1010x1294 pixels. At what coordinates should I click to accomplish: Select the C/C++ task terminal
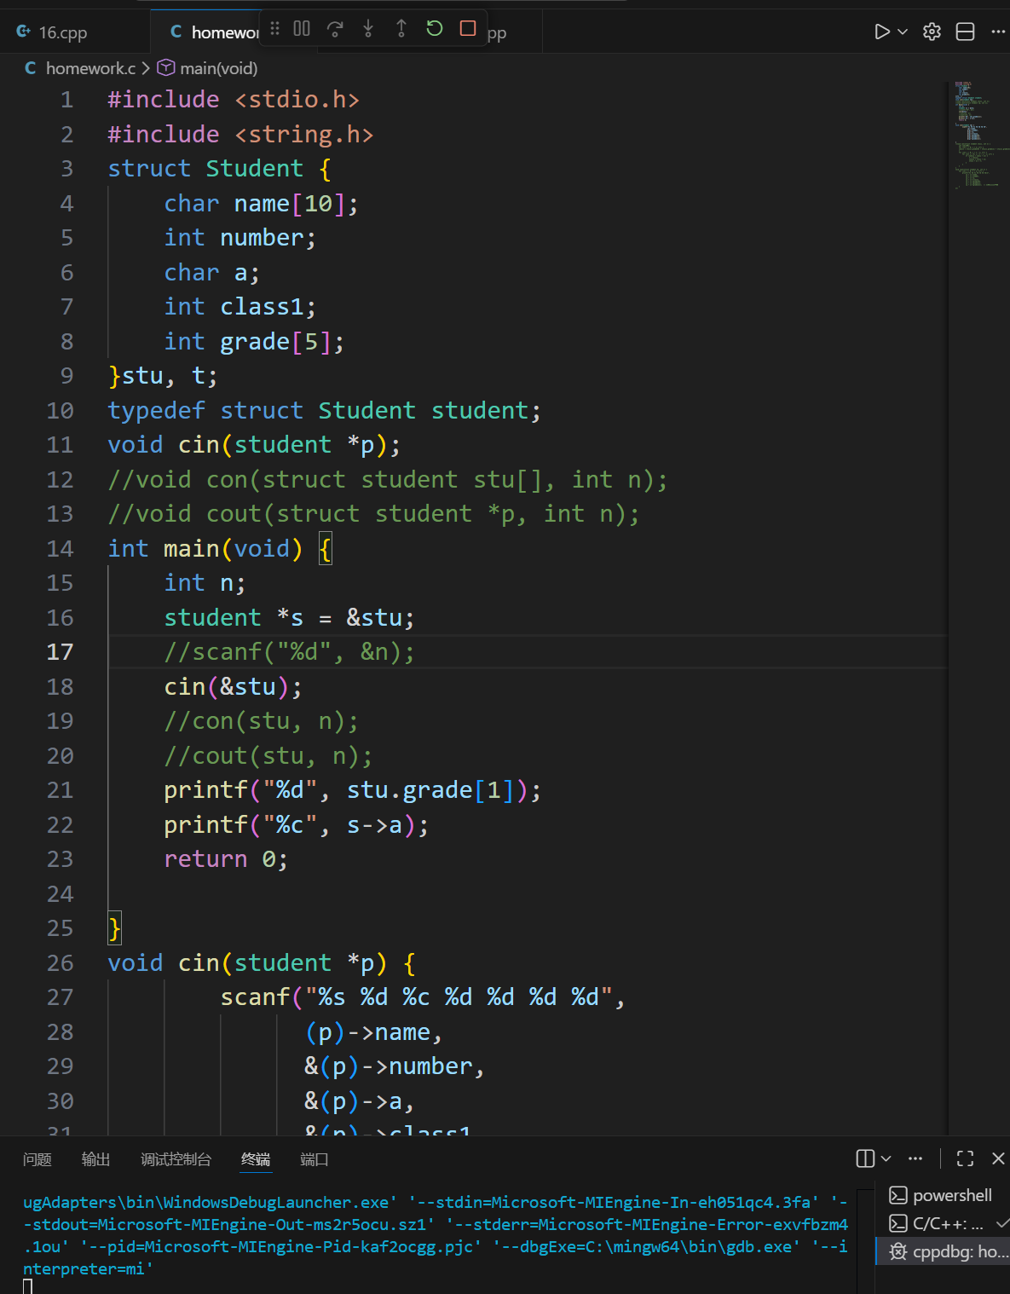click(943, 1223)
